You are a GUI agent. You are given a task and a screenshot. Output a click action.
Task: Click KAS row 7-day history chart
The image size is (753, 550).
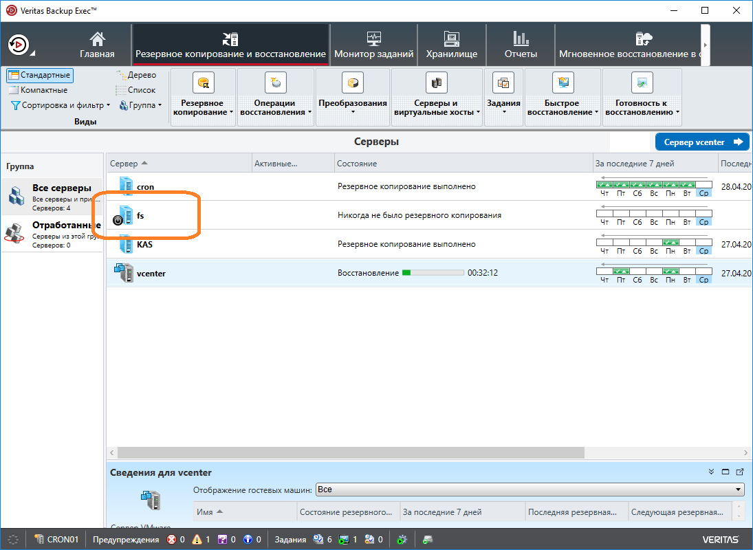pyautogui.click(x=654, y=244)
